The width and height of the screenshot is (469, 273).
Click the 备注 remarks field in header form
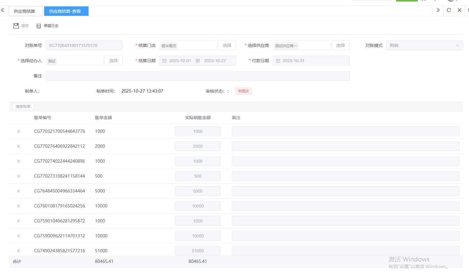[x=197, y=76]
